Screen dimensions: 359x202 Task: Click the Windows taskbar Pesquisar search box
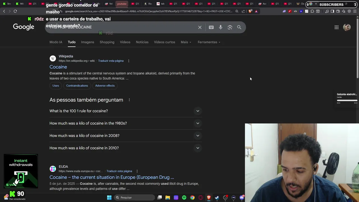(135, 198)
